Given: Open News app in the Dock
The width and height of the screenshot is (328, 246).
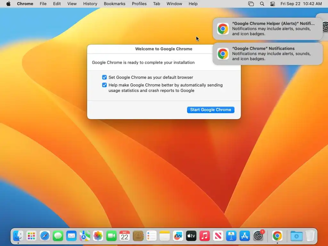Looking at the screenshot, I should (x=218, y=236).
